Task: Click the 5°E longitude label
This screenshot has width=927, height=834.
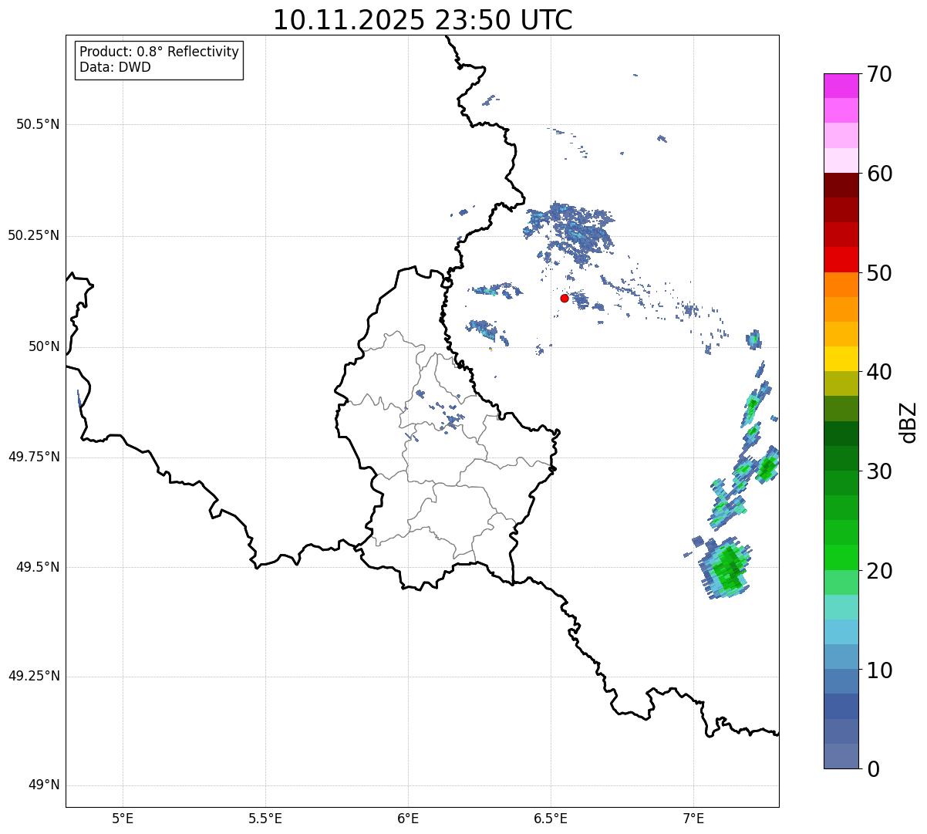Action: click(123, 818)
